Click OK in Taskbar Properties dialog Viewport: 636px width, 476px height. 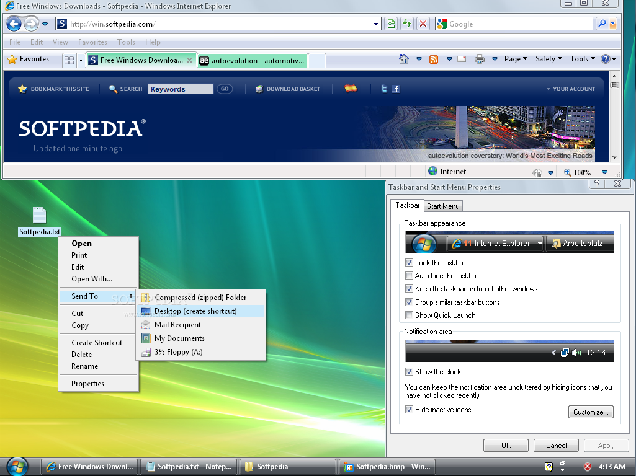(506, 445)
